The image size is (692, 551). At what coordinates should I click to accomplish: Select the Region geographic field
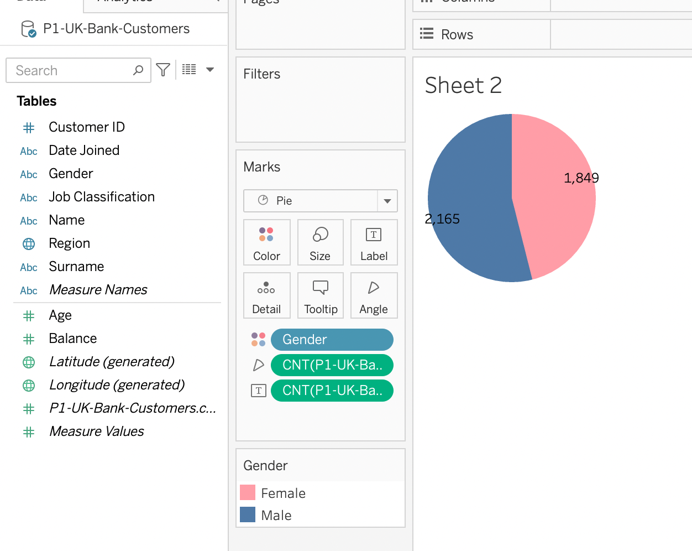click(69, 243)
